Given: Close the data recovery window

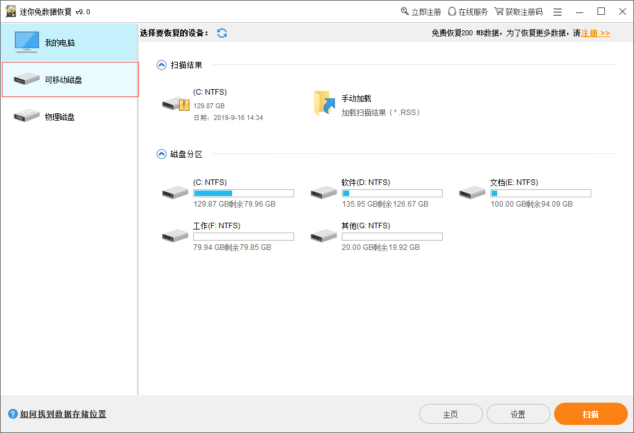Looking at the screenshot, I should click(623, 12).
